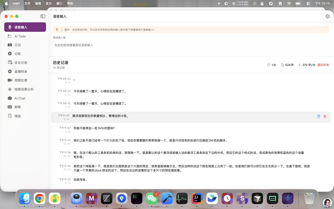Delete the 下午9:57 history record
The image size is (334, 209).
[x=325, y=116]
